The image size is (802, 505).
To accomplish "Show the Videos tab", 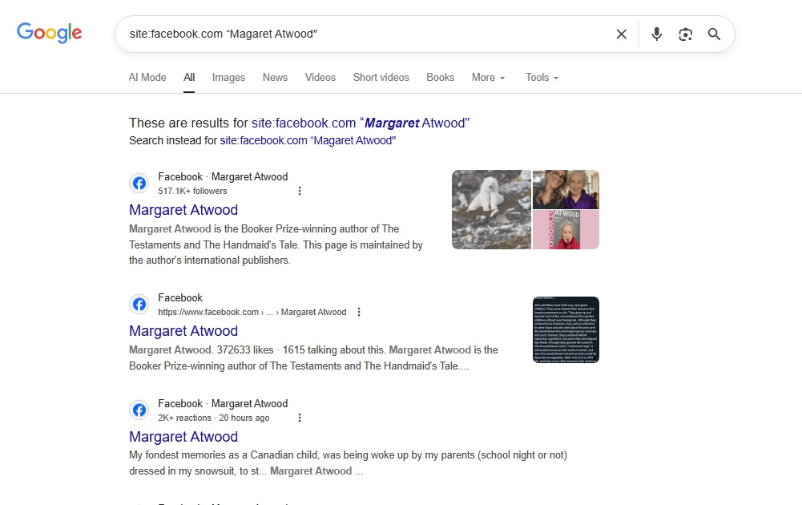I will coord(320,77).
